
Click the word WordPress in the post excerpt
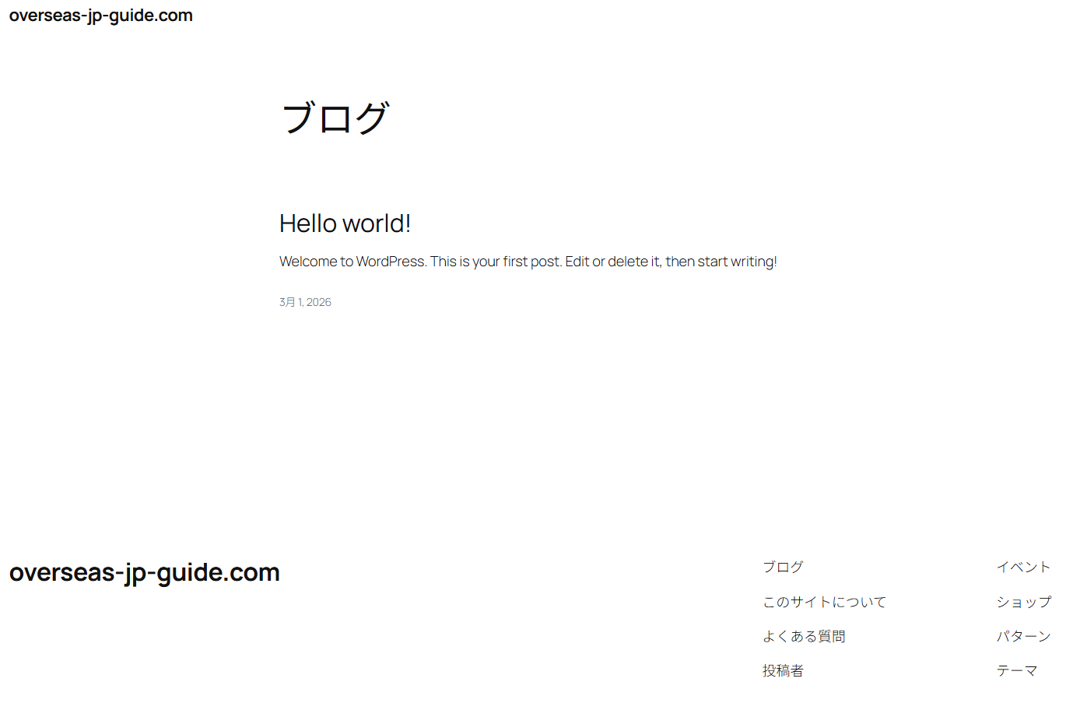390,262
